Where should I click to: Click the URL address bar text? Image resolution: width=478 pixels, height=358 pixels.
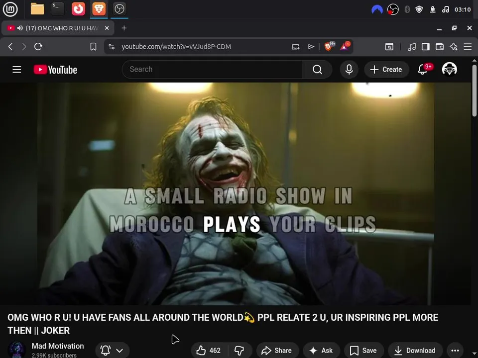(x=176, y=47)
